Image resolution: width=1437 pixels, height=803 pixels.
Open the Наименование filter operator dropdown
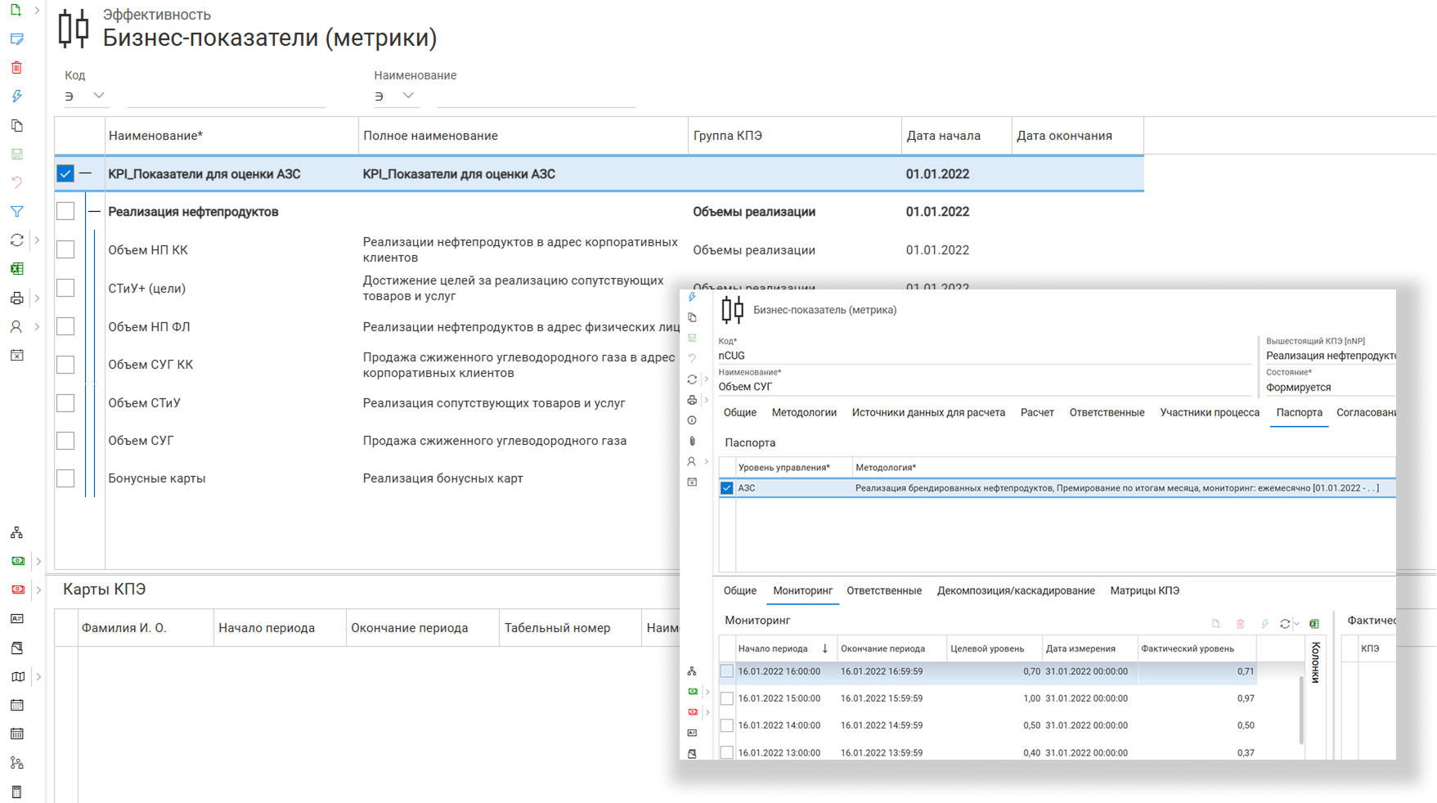point(408,96)
